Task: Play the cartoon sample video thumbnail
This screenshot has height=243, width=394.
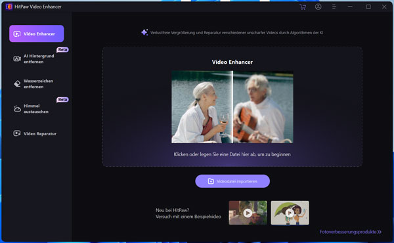Action: (x=290, y=213)
